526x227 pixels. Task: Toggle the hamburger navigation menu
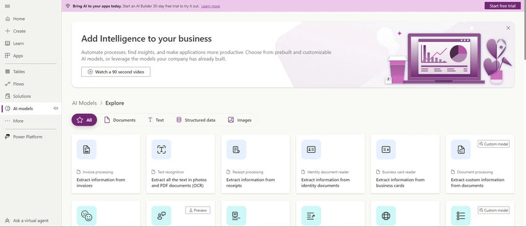tap(7, 6)
